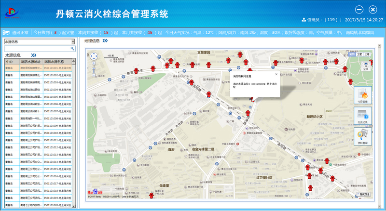Viewport: 386px width, 211px height.
Task: Switch the map to 地图 mode
Action: [x=352, y=54]
